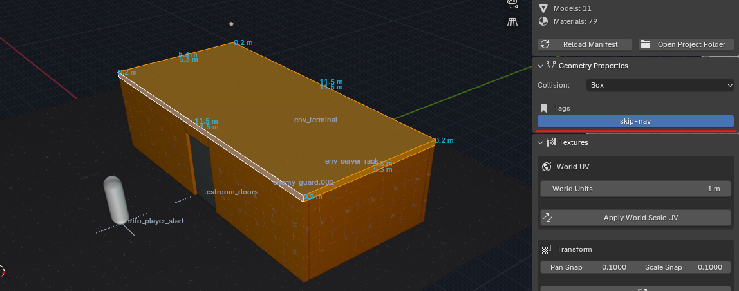Click the Textures checker panel icon

[x=551, y=142]
